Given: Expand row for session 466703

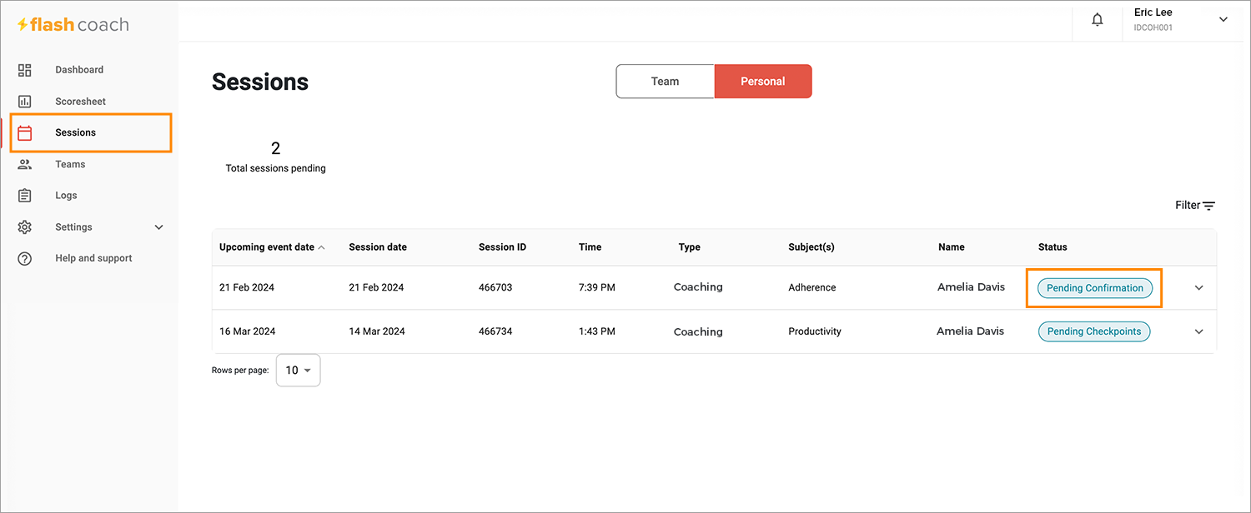Looking at the screenshot, I should pos(1199,288).
